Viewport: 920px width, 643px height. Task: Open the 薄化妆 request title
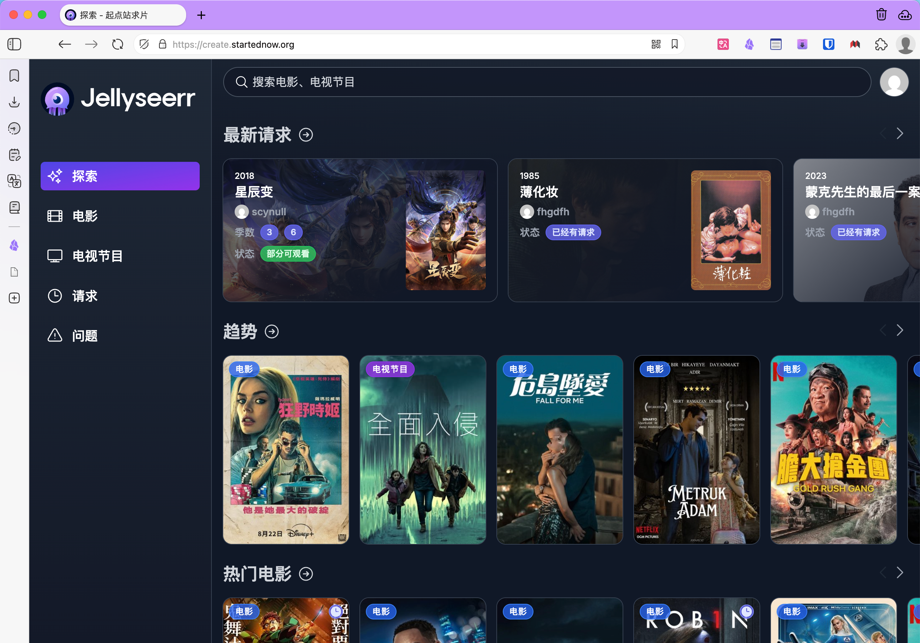tap(539, 192)
